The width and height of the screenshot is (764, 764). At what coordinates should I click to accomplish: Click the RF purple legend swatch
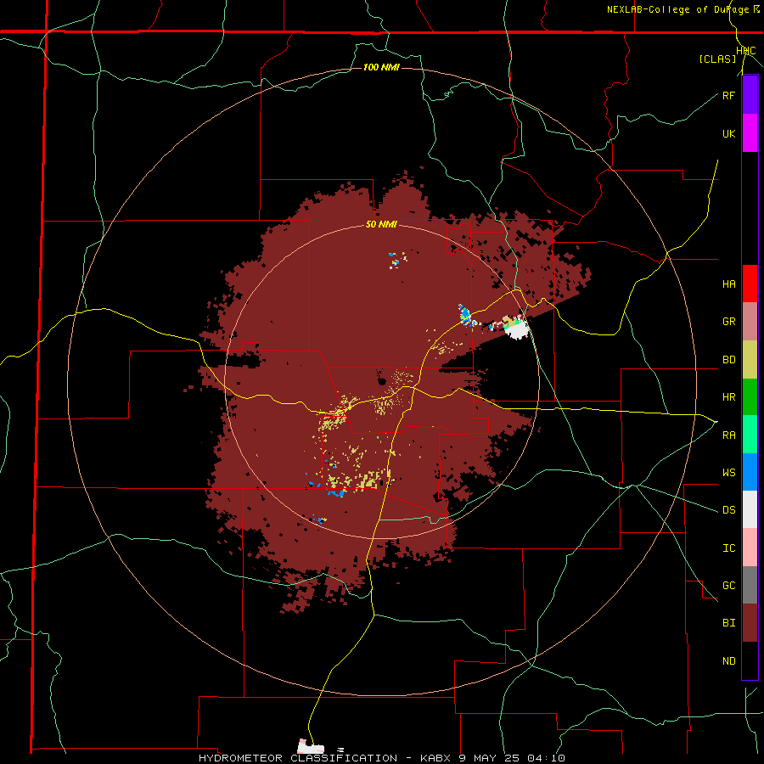[750, 95]
